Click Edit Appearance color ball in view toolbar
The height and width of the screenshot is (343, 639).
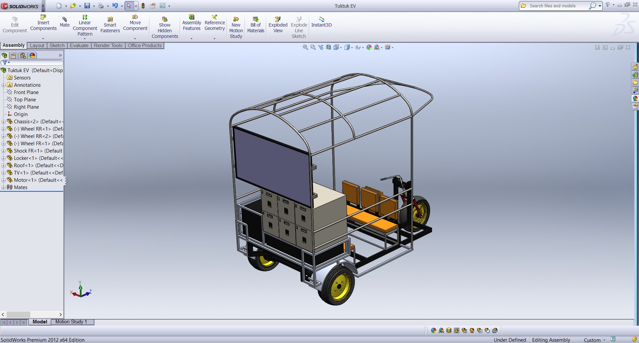tap(369, 48)
